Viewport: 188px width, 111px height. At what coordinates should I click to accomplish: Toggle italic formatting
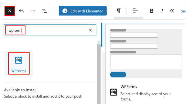point(162,11)
